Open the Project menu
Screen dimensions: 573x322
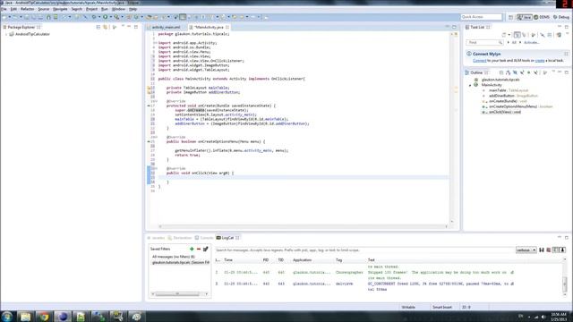[91, 9]
